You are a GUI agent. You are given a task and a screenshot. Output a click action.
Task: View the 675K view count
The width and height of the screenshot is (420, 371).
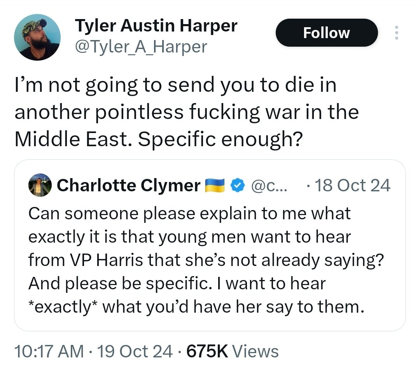[x=207, y=351]
